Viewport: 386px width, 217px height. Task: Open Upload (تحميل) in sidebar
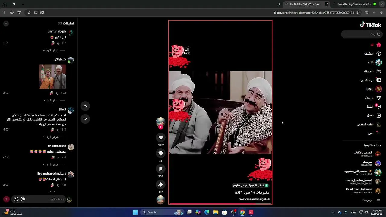[374, 115]
